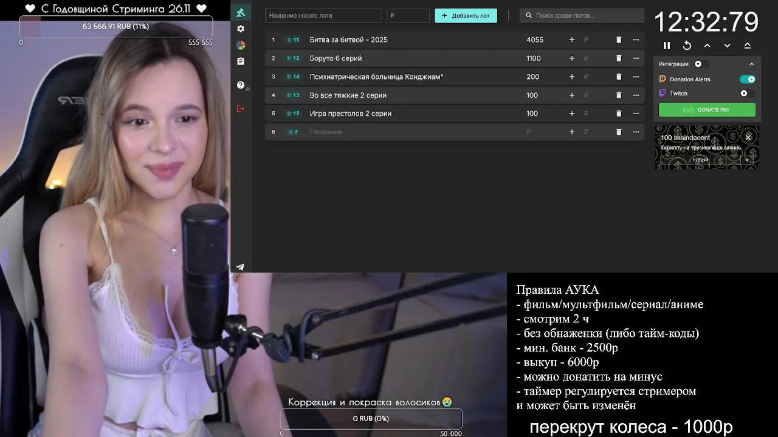Reset the auction timer
This screenshot has width=778, height=437.
coord(687,46)
